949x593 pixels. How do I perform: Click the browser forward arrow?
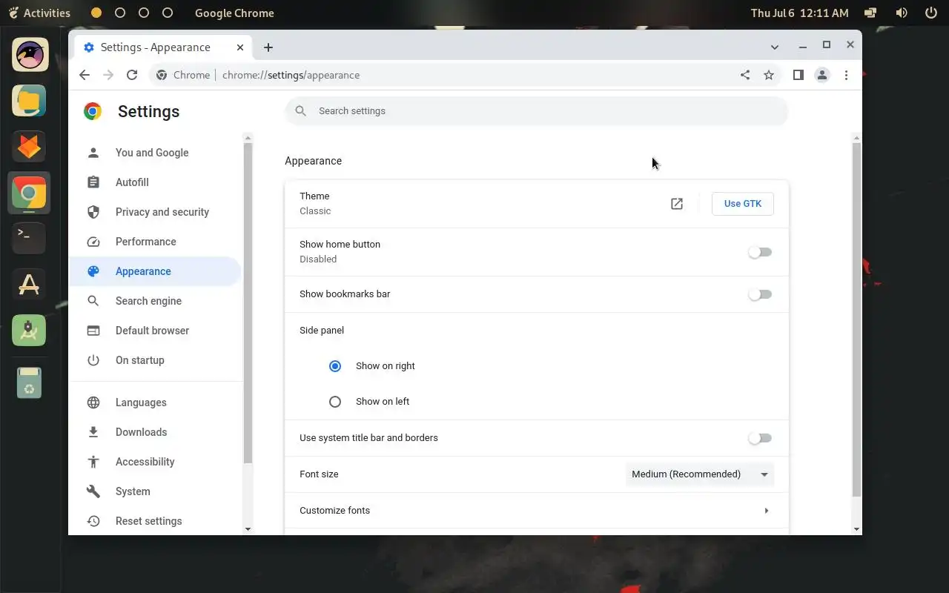pos(108,75)
